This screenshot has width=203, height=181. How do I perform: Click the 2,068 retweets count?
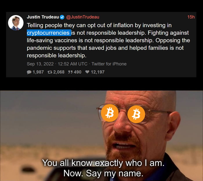(x=59, y=72)
